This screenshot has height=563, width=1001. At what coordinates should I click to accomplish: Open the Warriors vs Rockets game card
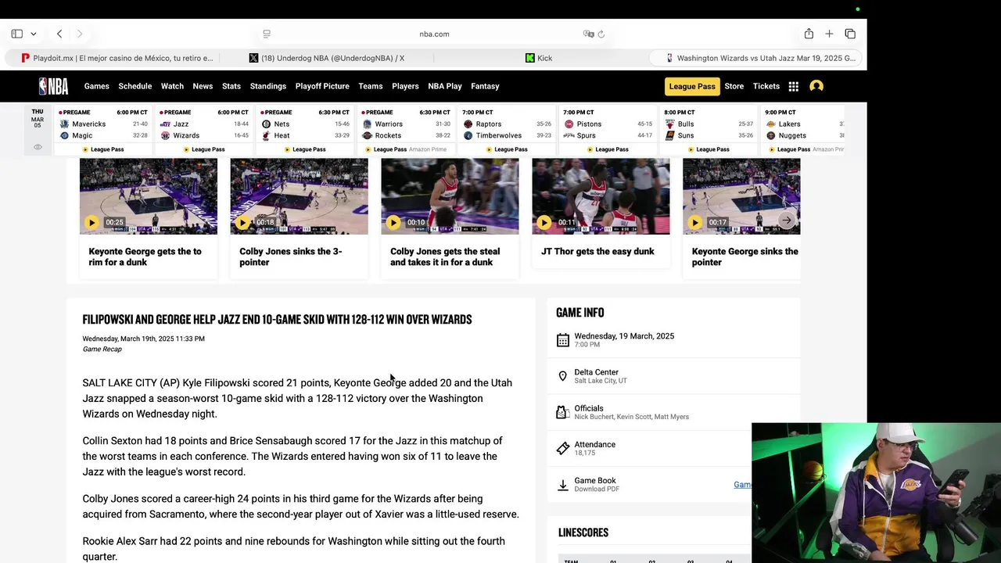tap(406, 130)
